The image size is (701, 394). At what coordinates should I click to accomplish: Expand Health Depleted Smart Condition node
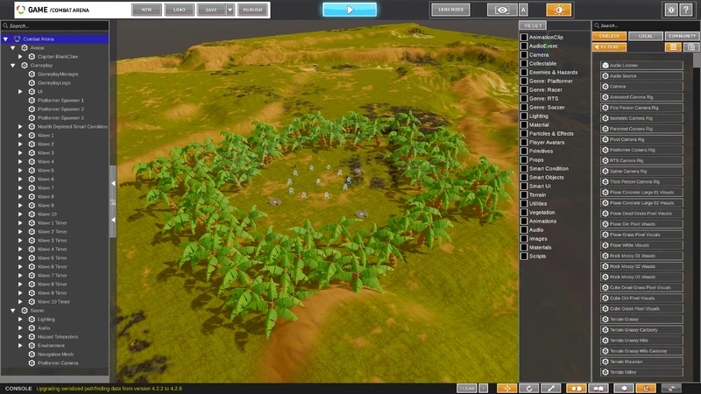click(x=20, y=126)
